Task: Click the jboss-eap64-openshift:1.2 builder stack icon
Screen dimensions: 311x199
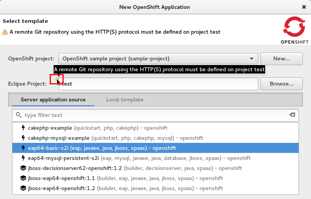Action: tap(23, 189)
